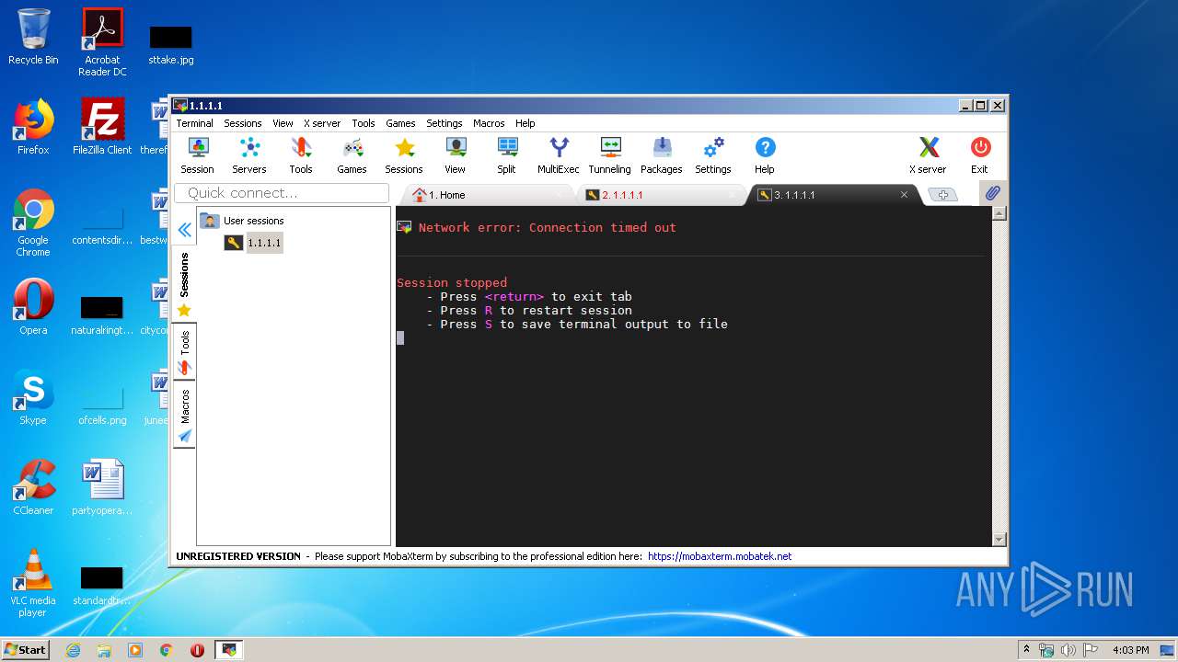
Task: Click the volume icon in system tray
Action: pos(1068,650)
